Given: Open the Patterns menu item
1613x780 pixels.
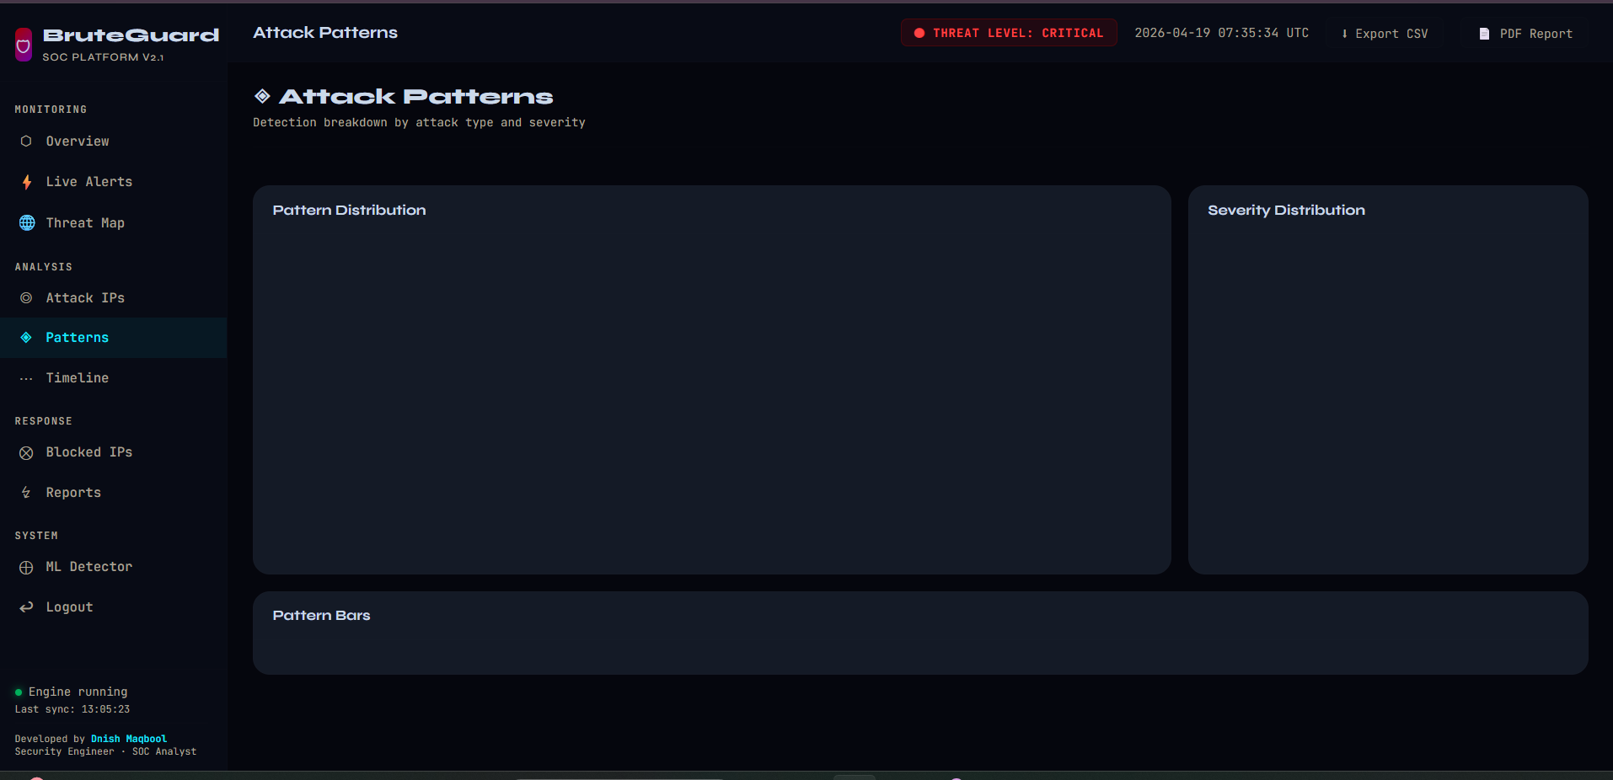Looking at the screenshot, I should tap(113, 338).
